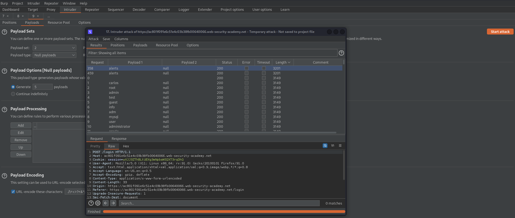The width and height of the screenshot is (515, 218).
Task: Click Add payload processing rule button
Action: 21,125
